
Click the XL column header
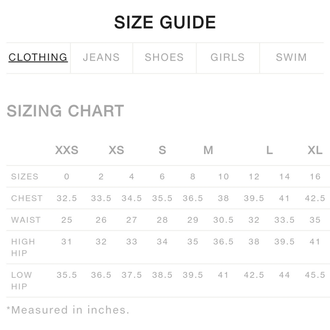pyautogui.click(x=315, y=150)
